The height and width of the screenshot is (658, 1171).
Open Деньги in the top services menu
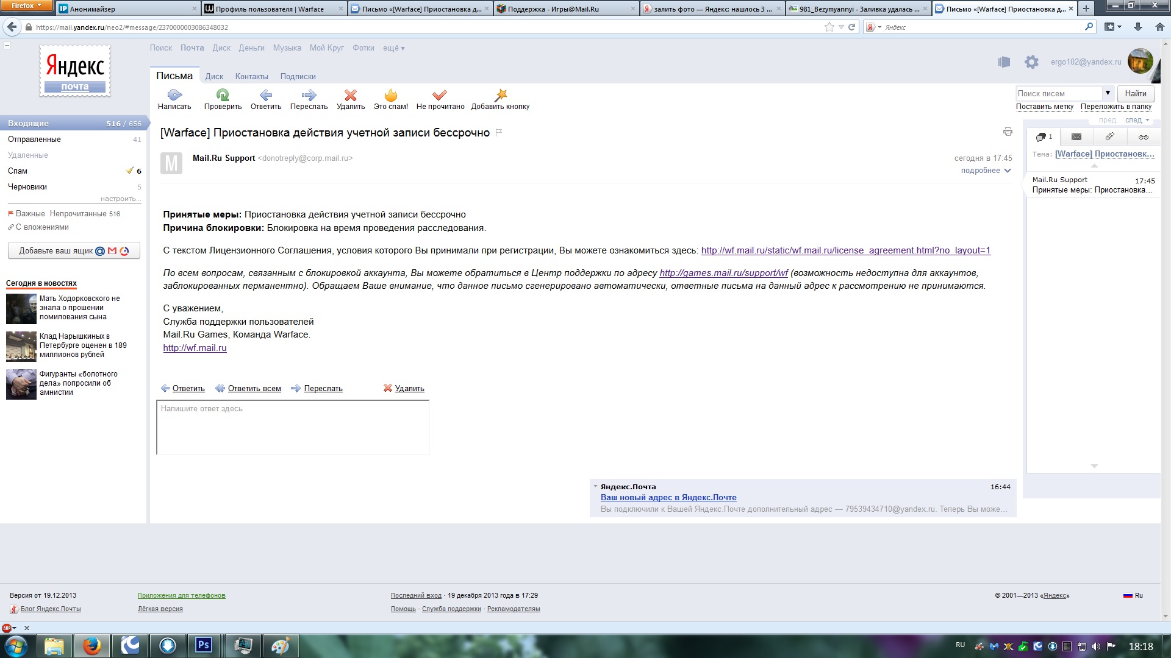tap(251, 48)
